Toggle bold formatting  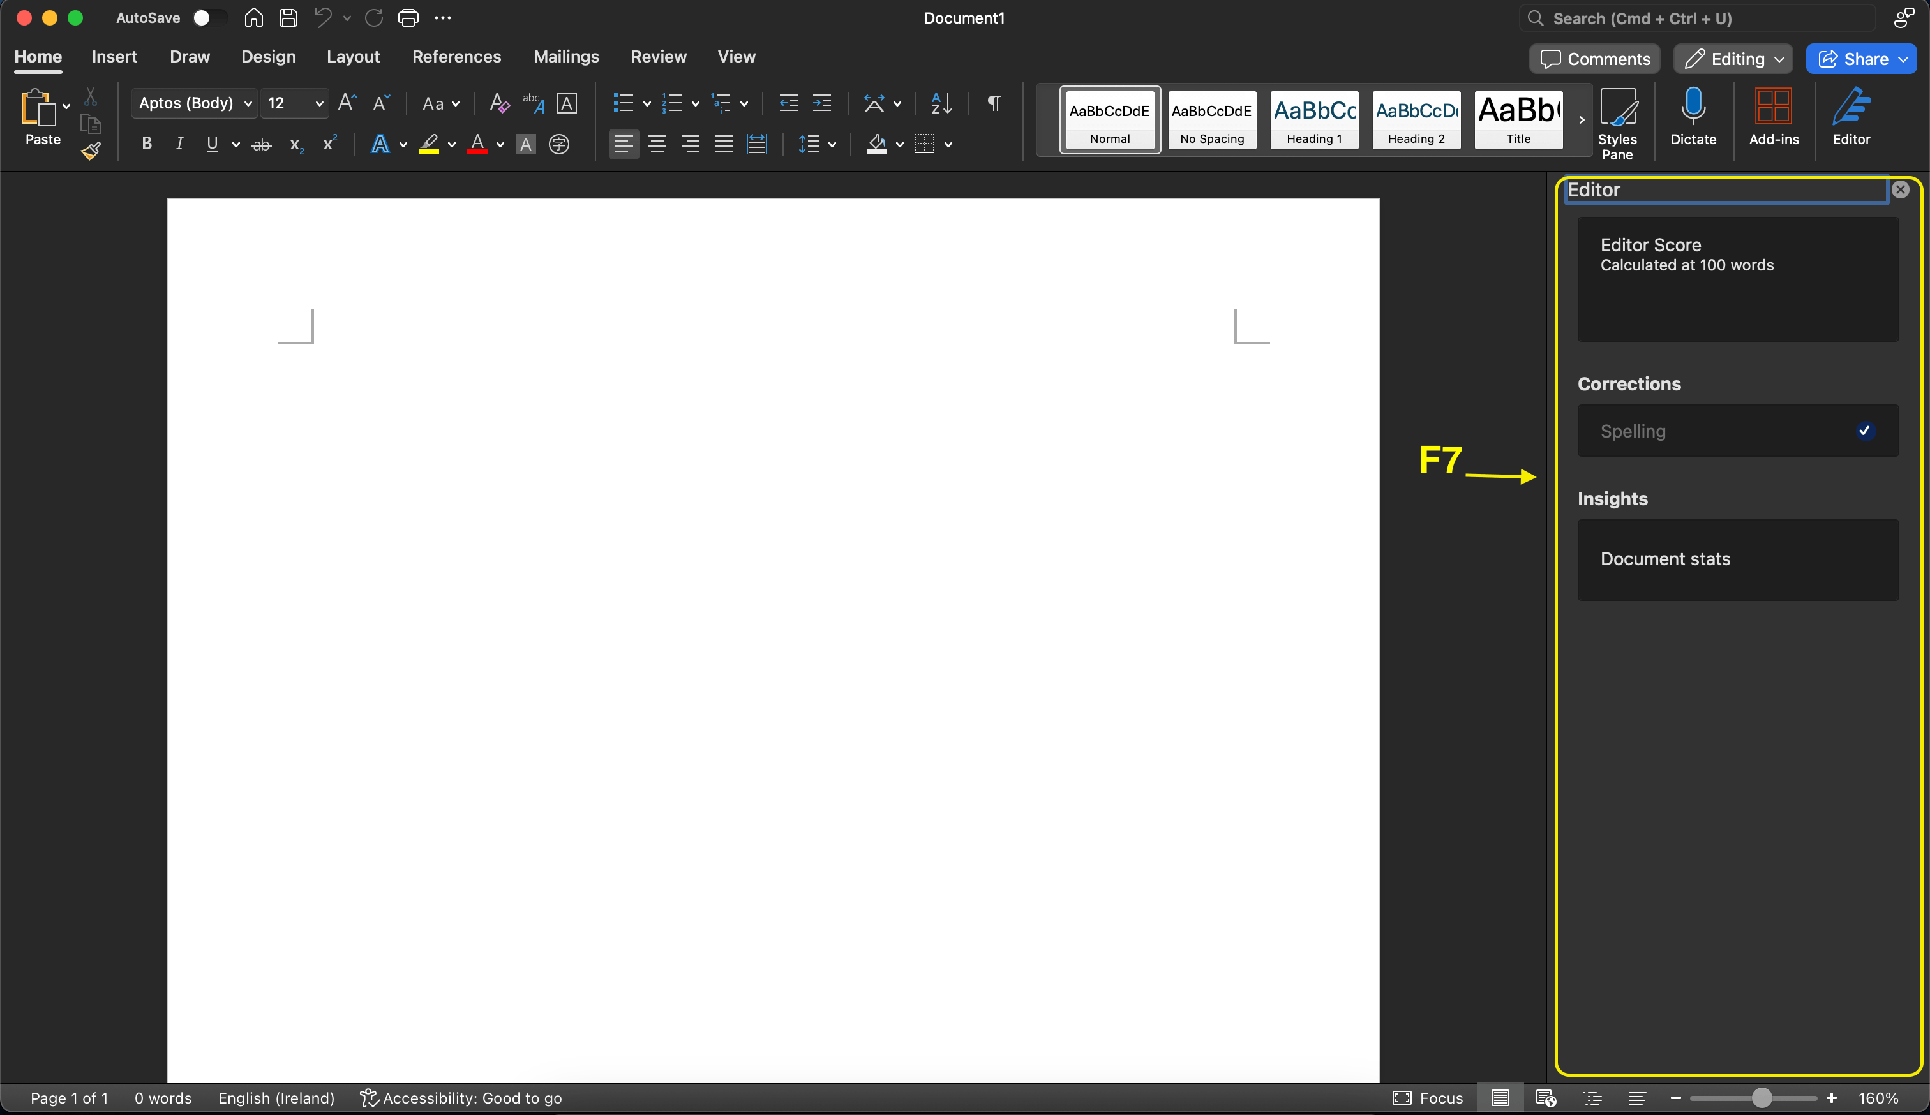click(x=146, y=144)
